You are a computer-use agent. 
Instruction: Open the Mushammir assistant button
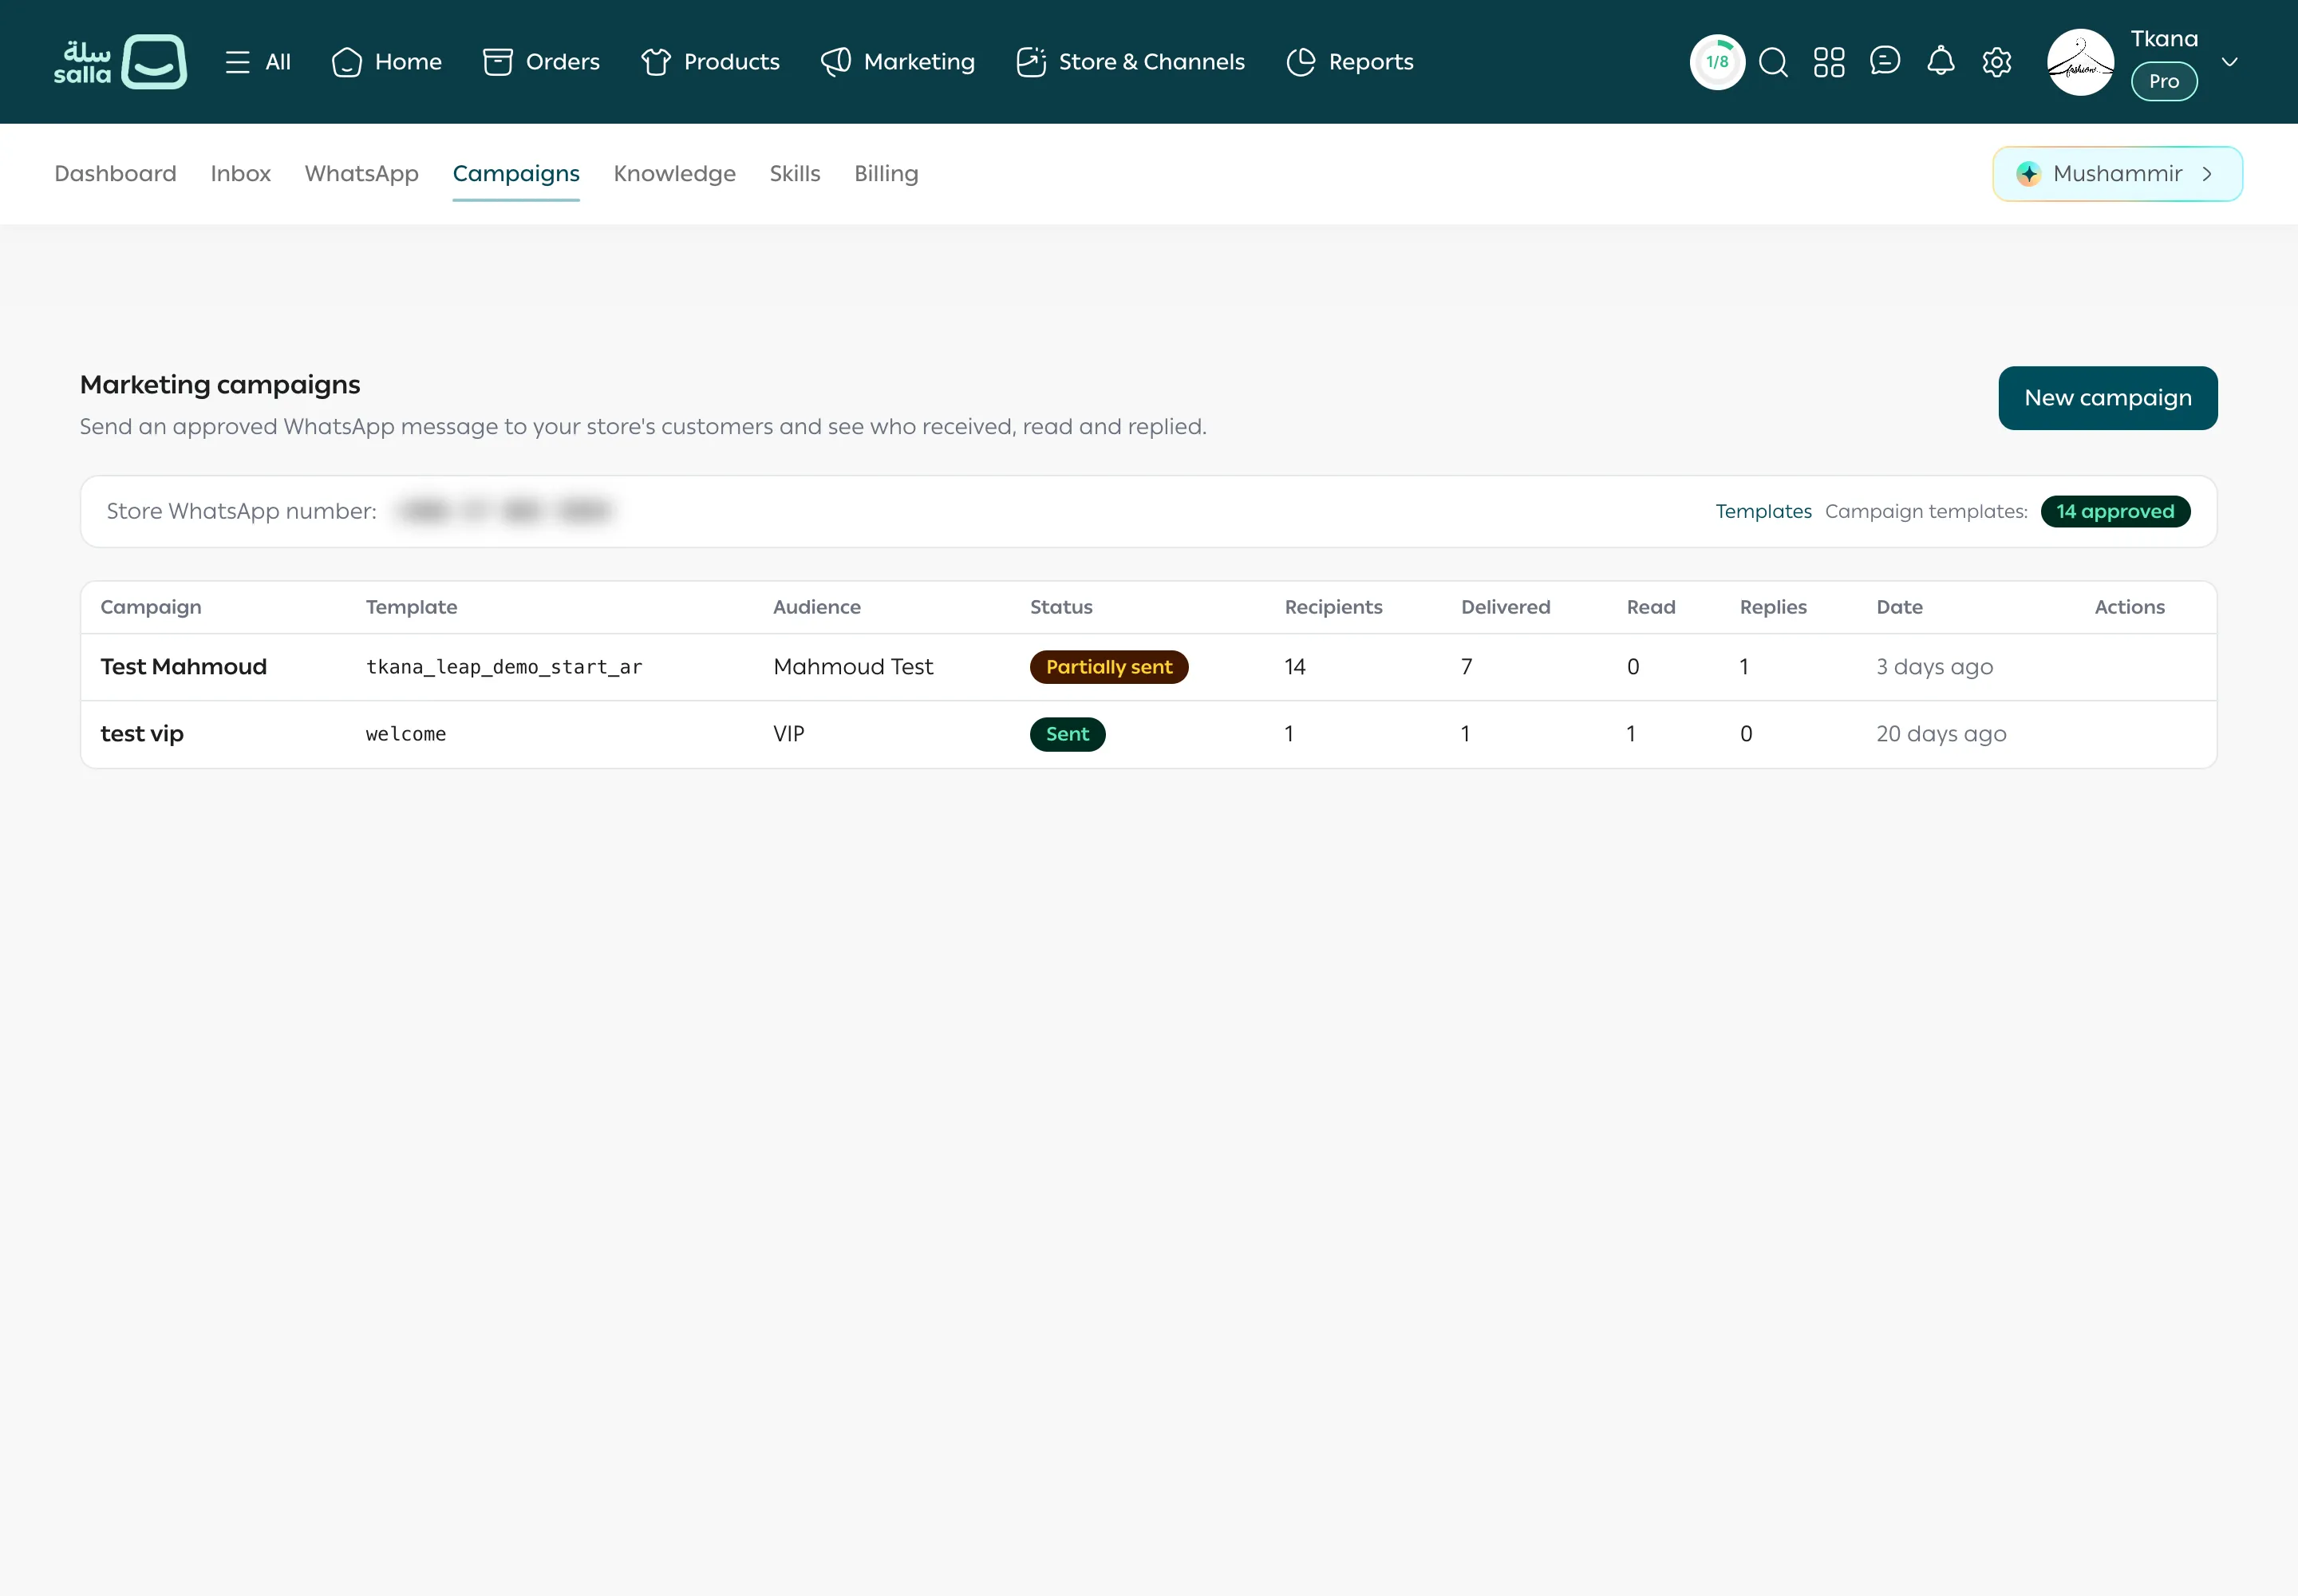coord(2117,174)
